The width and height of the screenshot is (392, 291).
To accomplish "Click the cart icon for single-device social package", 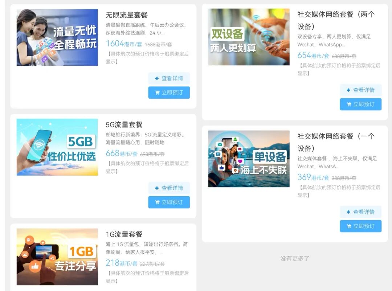I will tap(349, 226).
